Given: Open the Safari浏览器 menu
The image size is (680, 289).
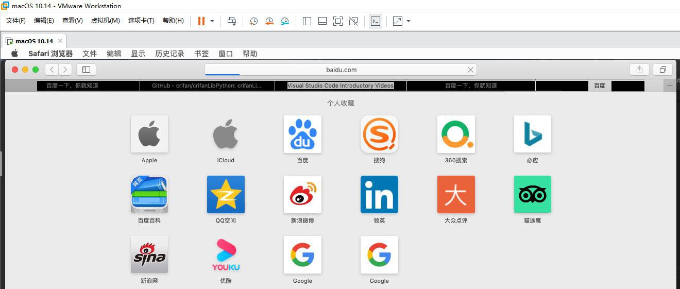Looking at the screenshot, I should coord(50,54).
